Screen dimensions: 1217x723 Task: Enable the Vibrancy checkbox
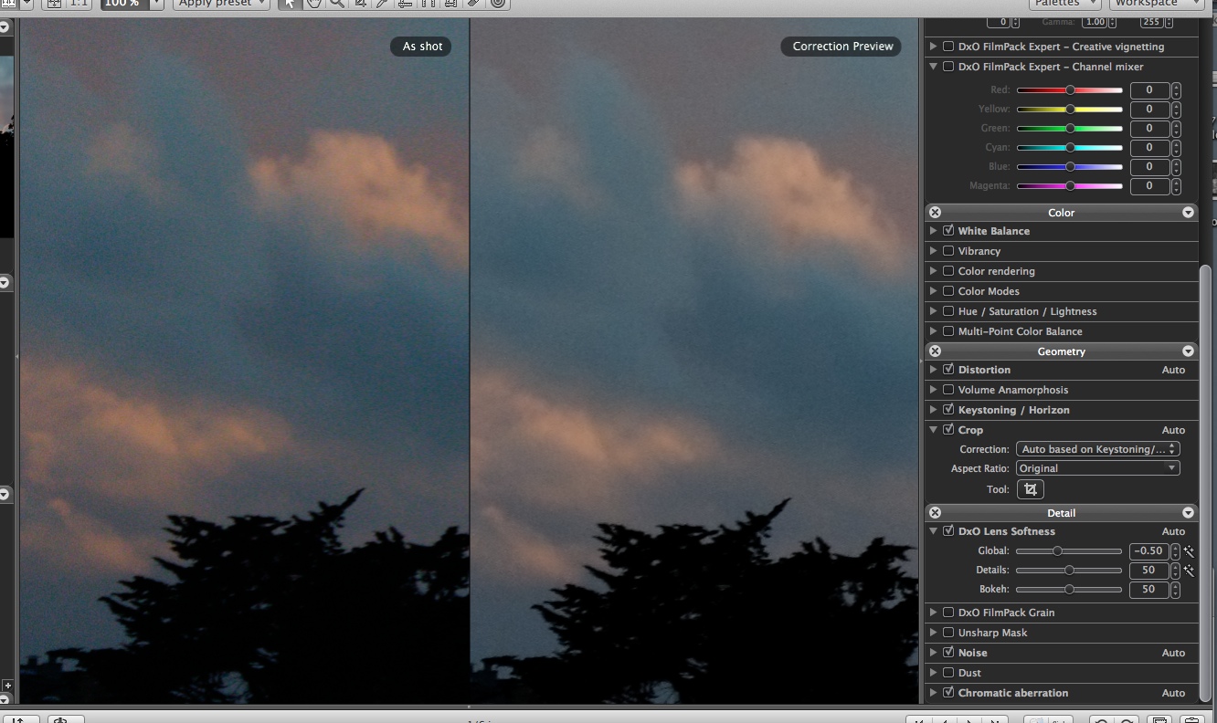[x=948, y=251]
